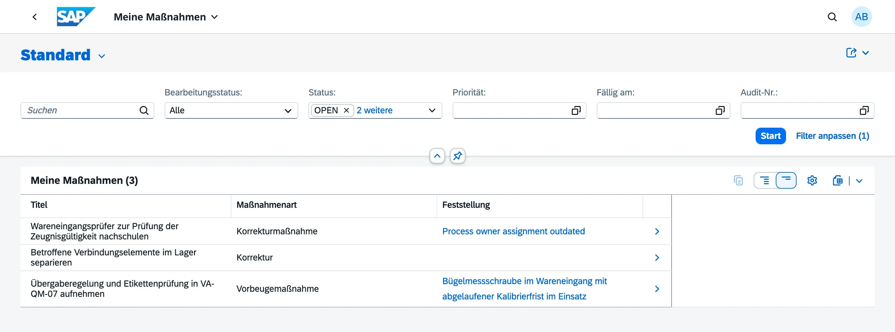Open value help for Priorität
The image size is (895, 332).
click(x=576, y=110)
